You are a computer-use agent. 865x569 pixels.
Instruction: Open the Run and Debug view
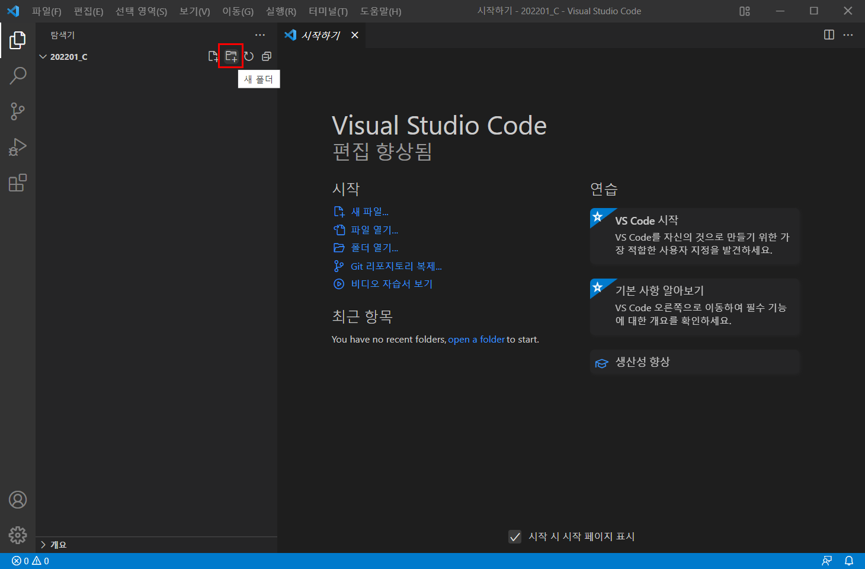18,147
